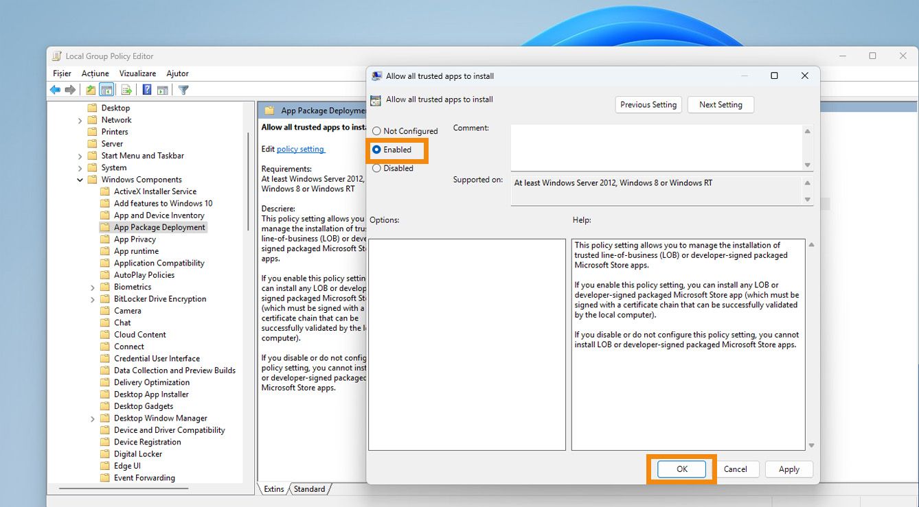Select the Disabled radio button
This screenshot has height=507, width=919.
click(x=376, y=168)
